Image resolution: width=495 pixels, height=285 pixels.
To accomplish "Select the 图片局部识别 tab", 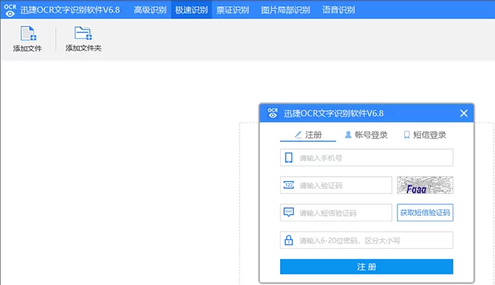I will click(286, 10).
